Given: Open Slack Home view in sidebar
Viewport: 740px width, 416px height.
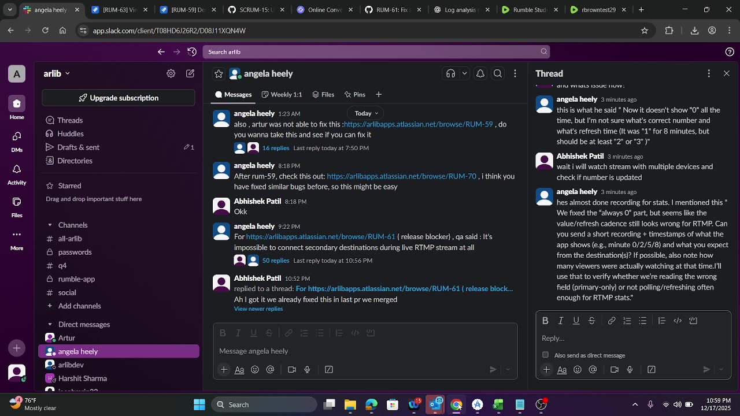Looking at the screenshot, I should [x=17, y=107].
